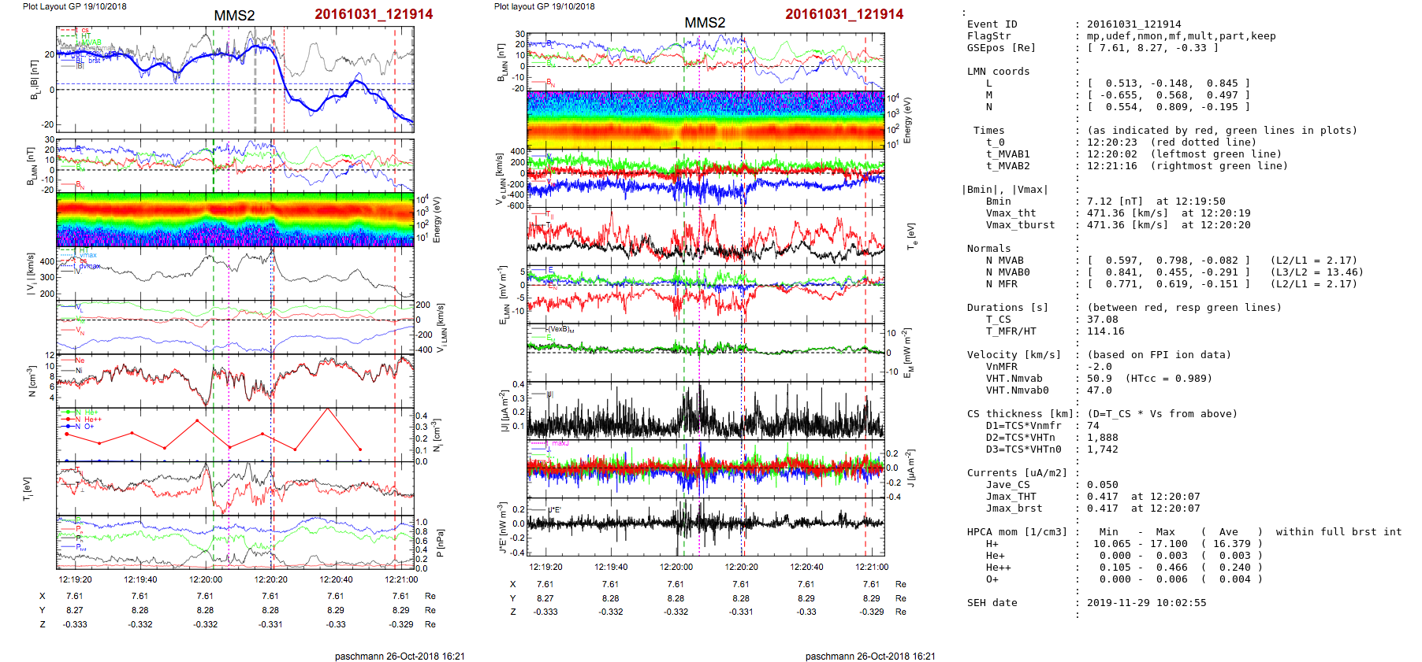Click the LMN coords heading
Screen dimensions: 1422x662
tap(998, 72)
